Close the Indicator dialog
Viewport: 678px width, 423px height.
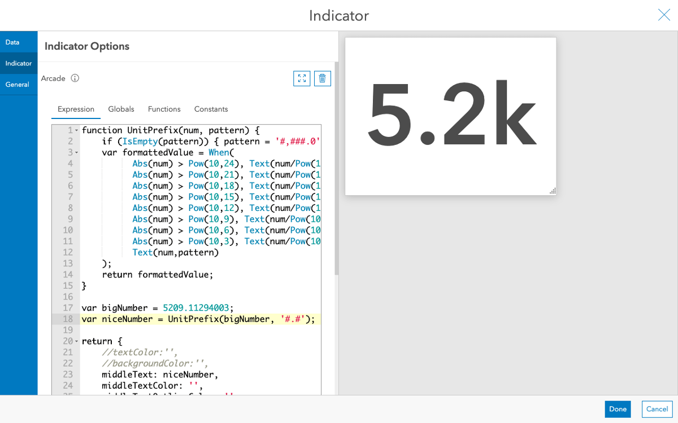click(663, 15)
